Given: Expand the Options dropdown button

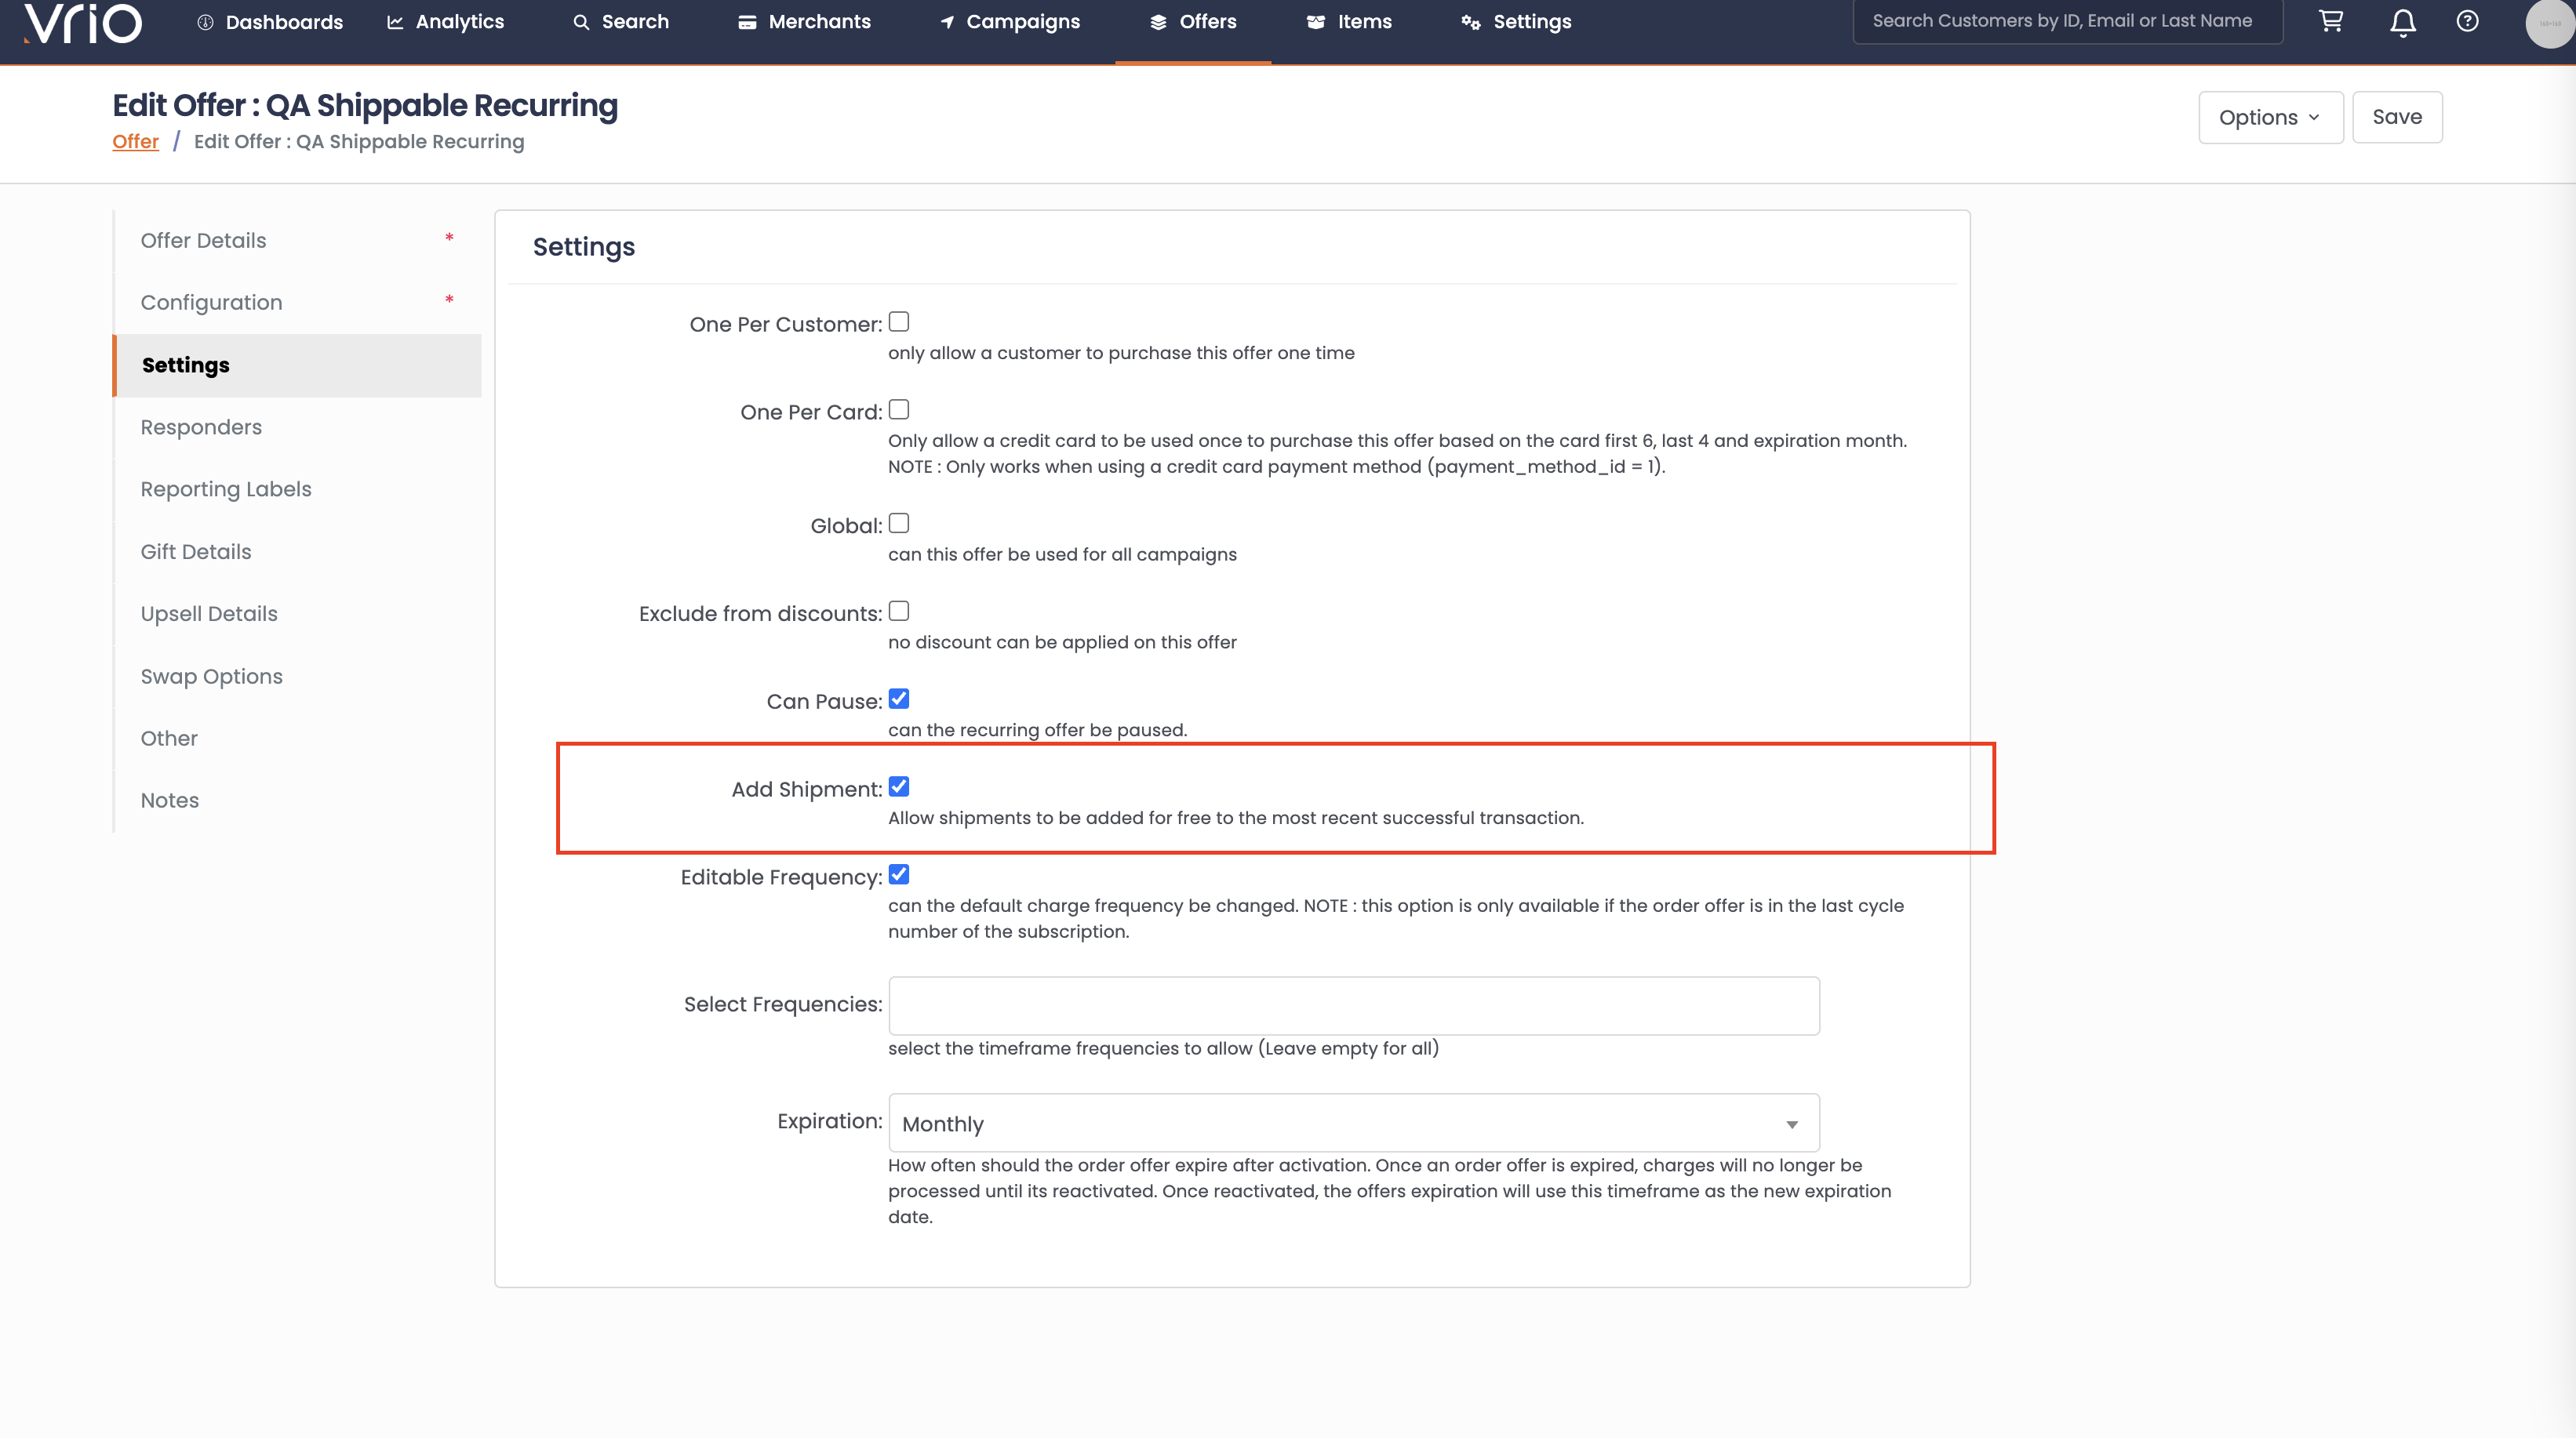Looking at the screenshot, I should click(2269, 117).
